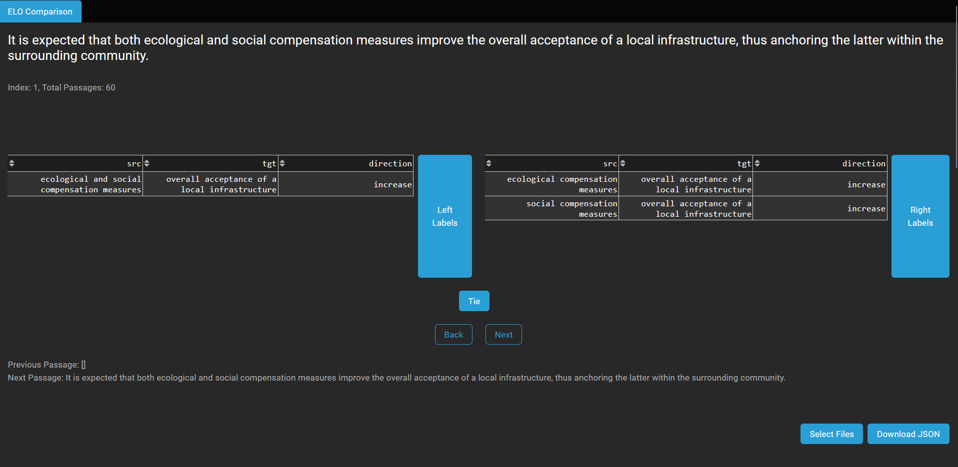Choose Left Labels as the better annotation
Viewport: 958px width, 467px height.
click(x=444, y=216)
